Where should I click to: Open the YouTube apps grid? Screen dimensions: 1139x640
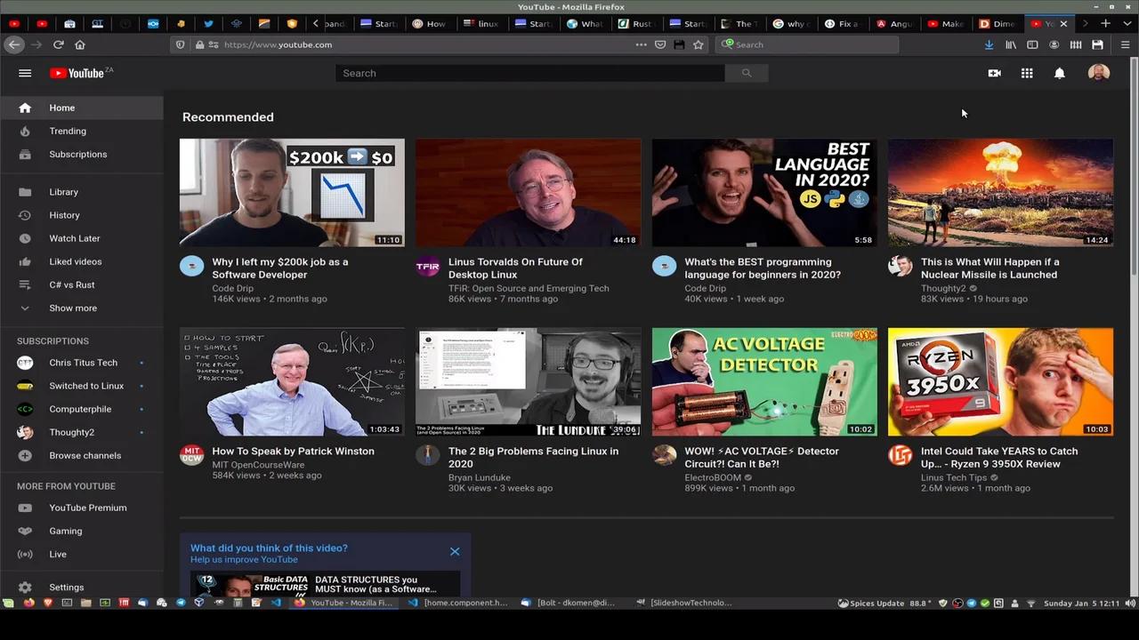(1027, 73)
